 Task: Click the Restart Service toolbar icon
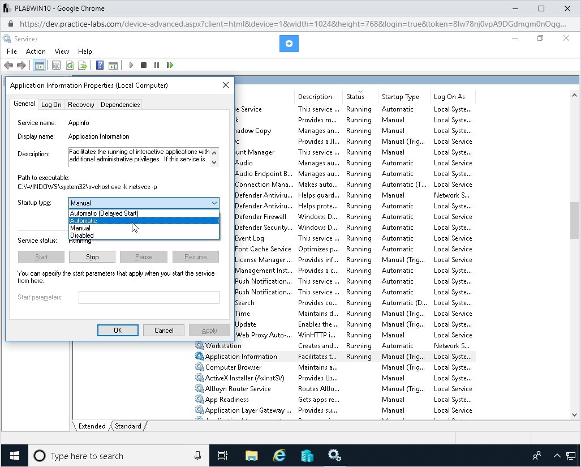[x=170, y=65]
